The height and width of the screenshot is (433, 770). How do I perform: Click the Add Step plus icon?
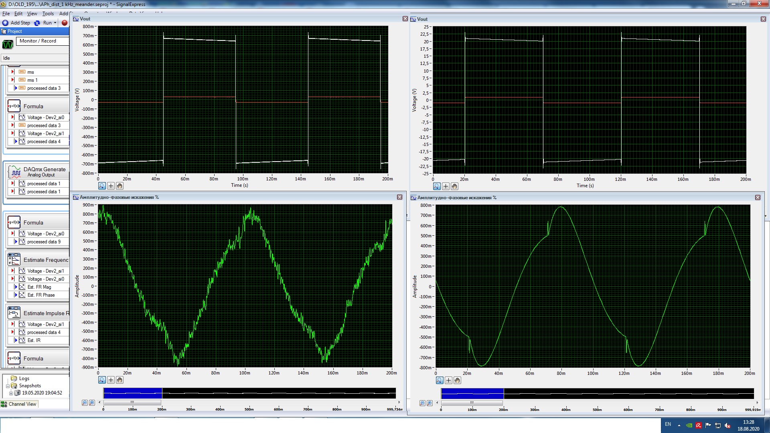5,23
